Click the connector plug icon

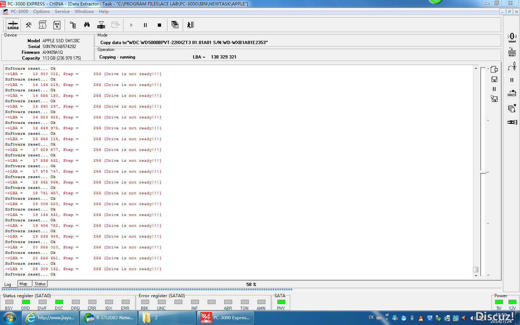[x=512, y=122]
